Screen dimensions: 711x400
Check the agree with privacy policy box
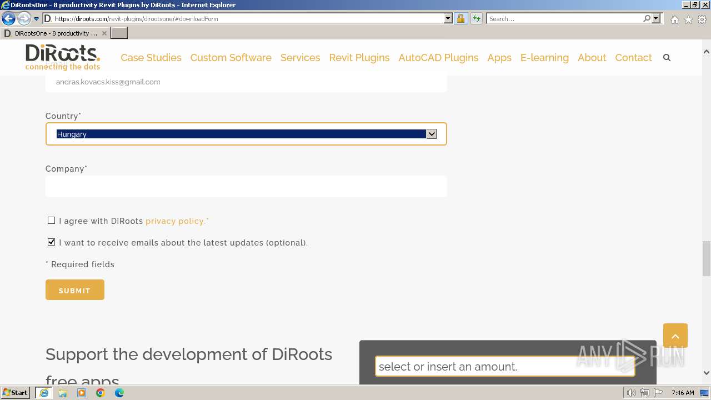click(51, 221)
